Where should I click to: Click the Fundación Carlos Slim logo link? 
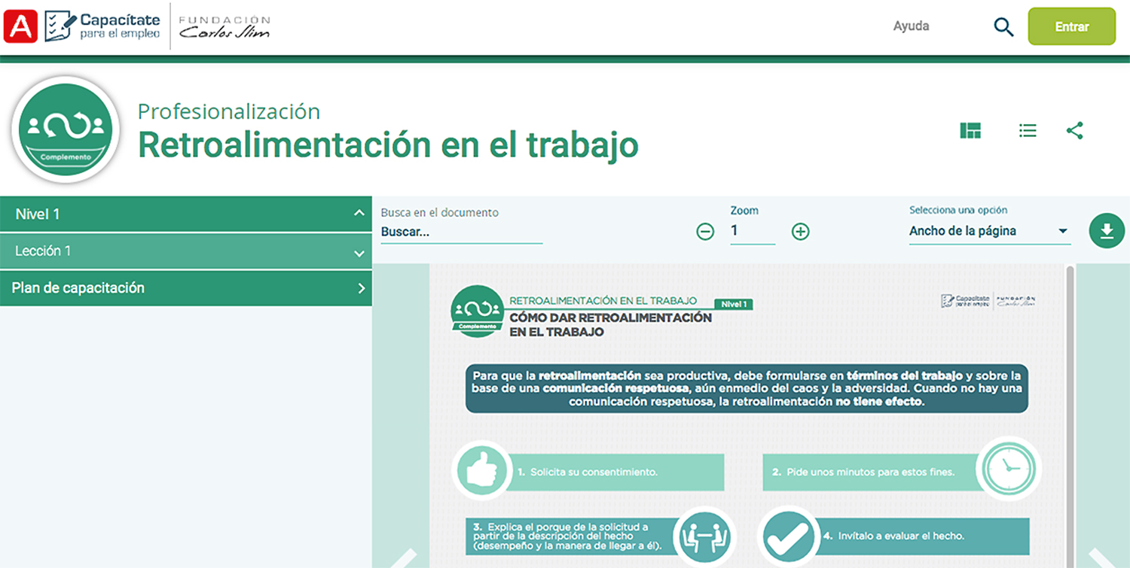pos(224,27)
